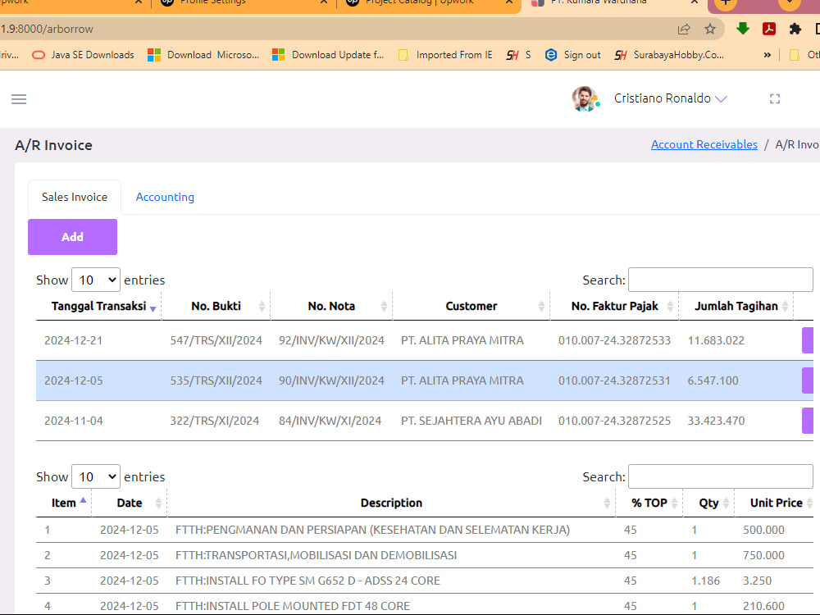Sort by Customer column
The image size is (820, 615).
[471, 307]
